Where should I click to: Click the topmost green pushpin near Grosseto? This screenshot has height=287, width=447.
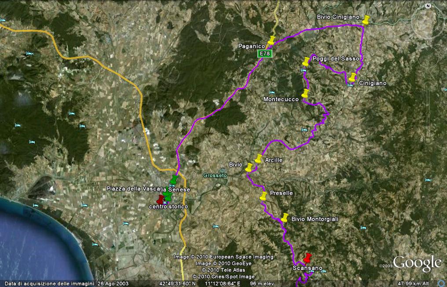click(x=174, y=180)
